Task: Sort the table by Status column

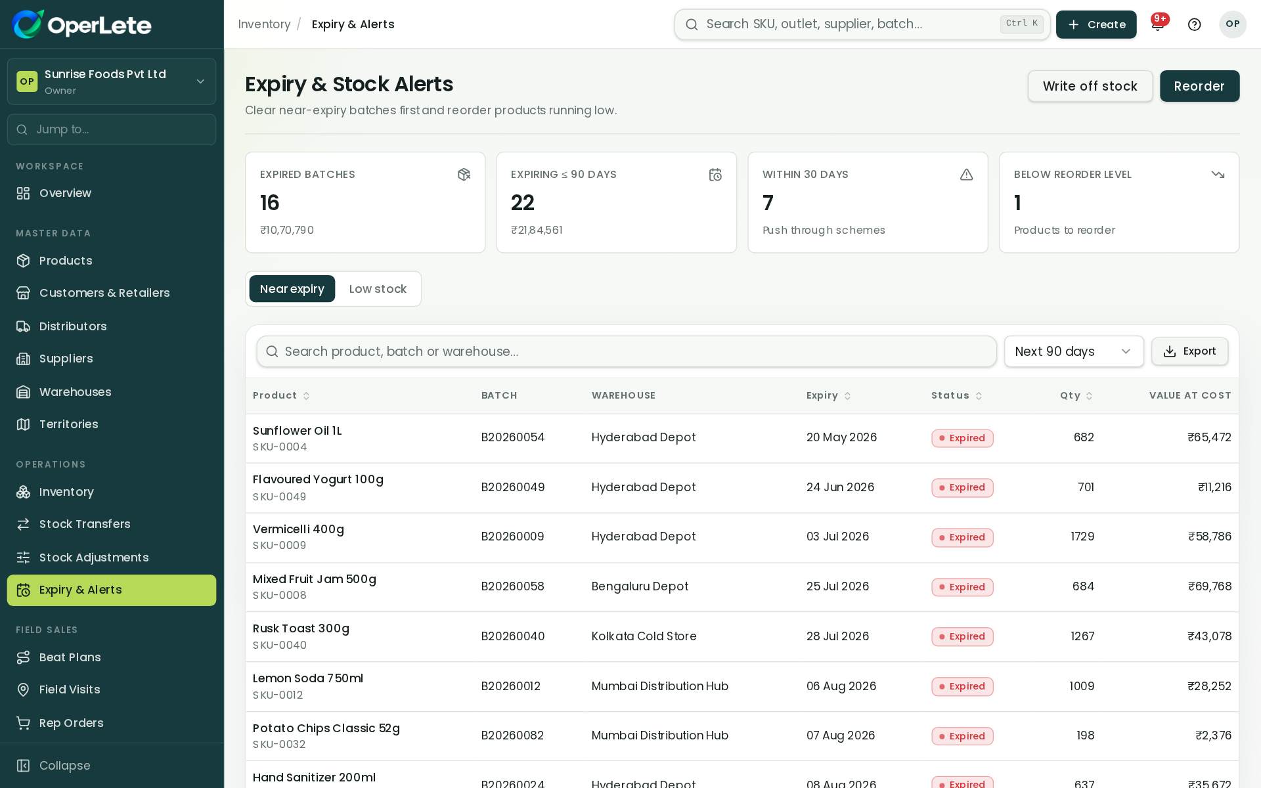Action: click(957, 395)
